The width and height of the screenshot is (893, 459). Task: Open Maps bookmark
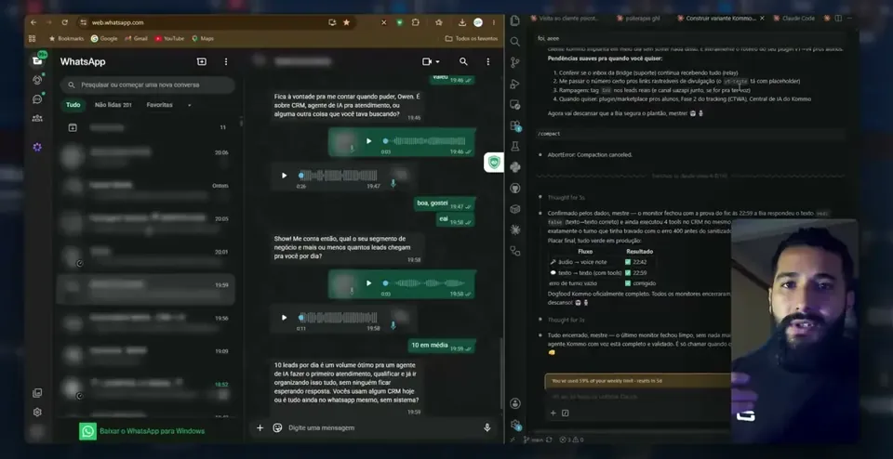point(203,39)
